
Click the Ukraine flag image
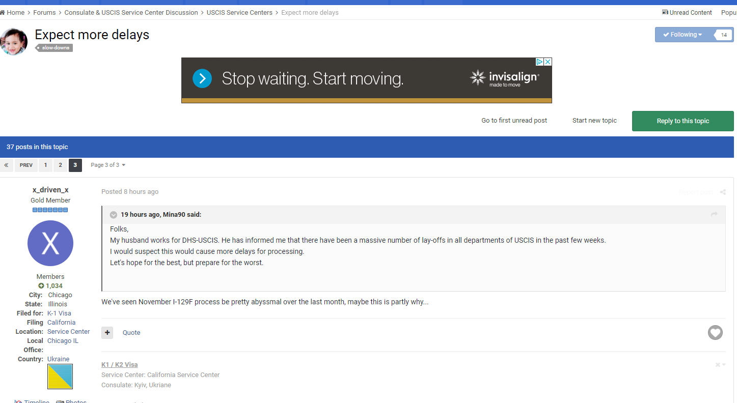(60, 377)
